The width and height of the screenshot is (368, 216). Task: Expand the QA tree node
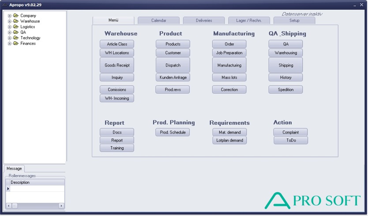click(10, 32)
